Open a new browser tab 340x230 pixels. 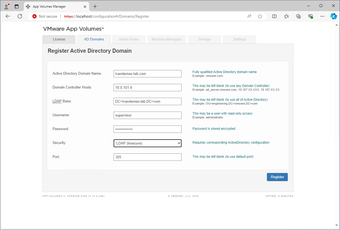tap(95, 6)
